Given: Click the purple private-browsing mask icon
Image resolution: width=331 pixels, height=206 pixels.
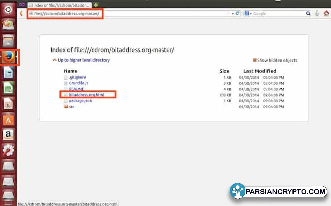Looking at the screenshot, I should 22,5.
